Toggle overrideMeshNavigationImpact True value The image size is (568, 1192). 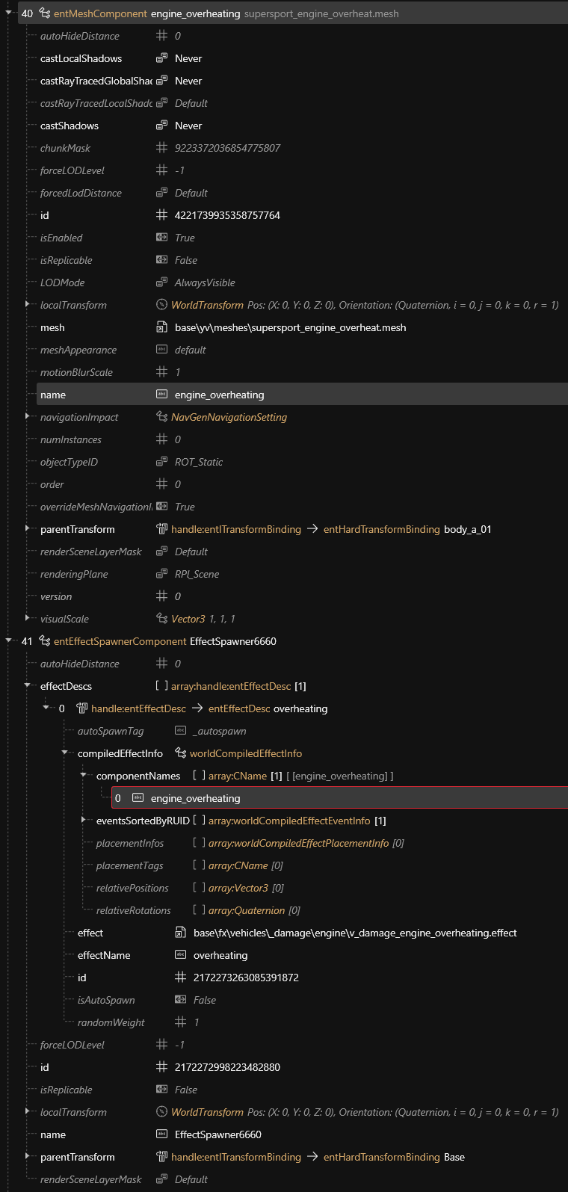point(185,507)
